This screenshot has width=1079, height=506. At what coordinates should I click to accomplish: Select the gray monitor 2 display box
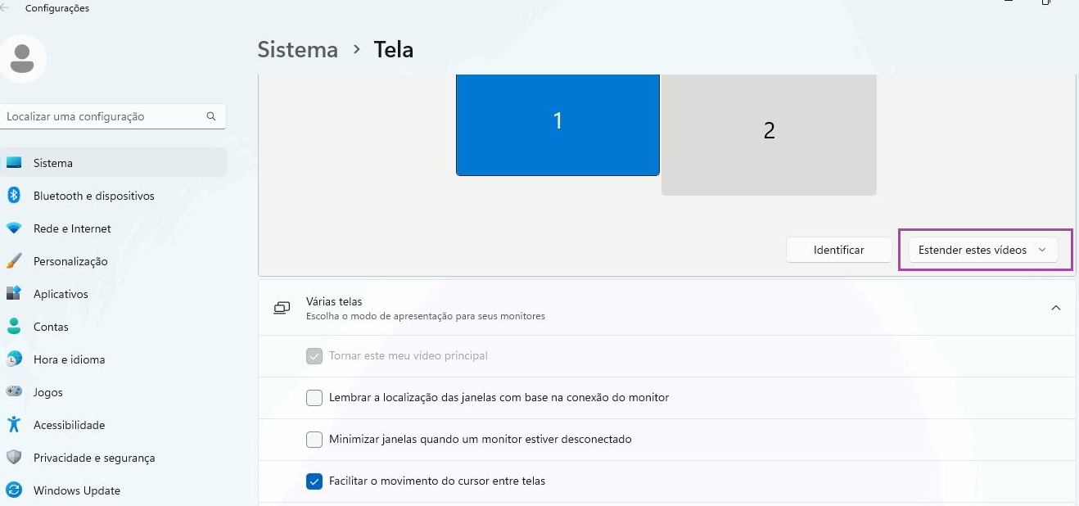(769, 135)
